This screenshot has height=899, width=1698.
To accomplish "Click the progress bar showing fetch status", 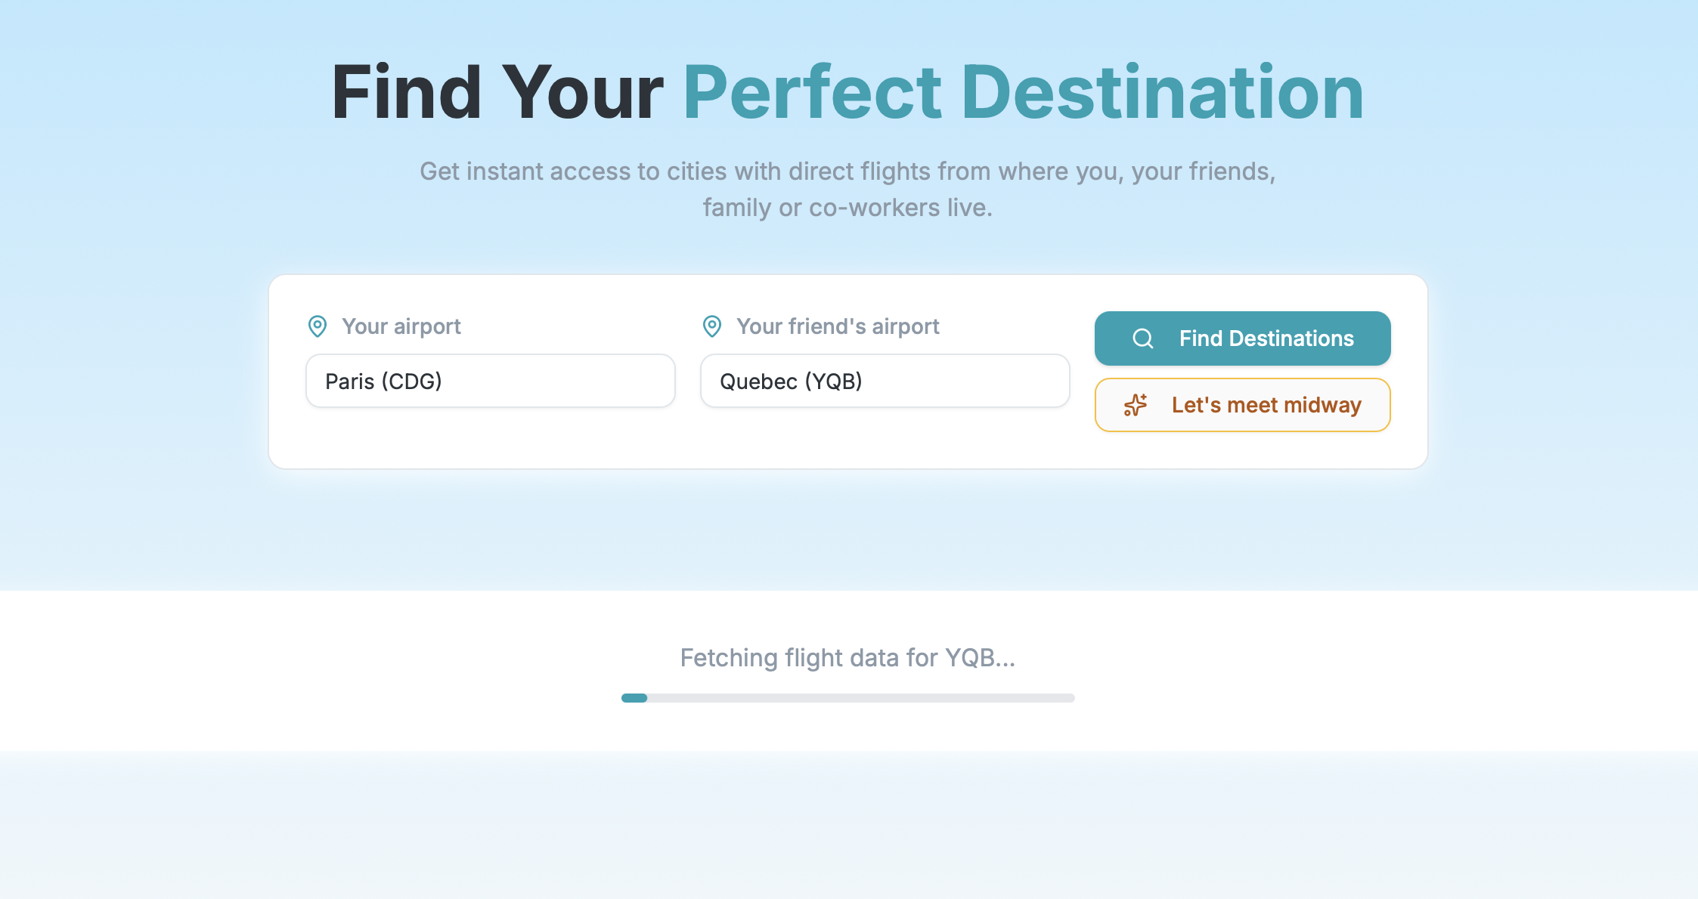I will (848, 698).
